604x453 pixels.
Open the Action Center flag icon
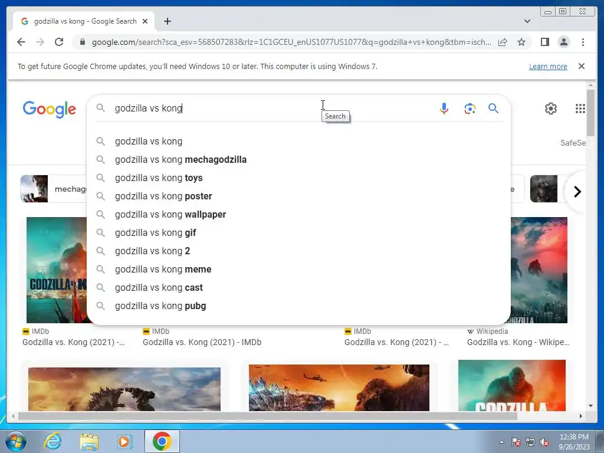(x=516, y=442)
